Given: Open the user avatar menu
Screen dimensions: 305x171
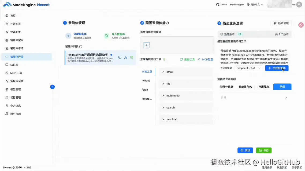Looking at the screenshot, I should [299, 5].
